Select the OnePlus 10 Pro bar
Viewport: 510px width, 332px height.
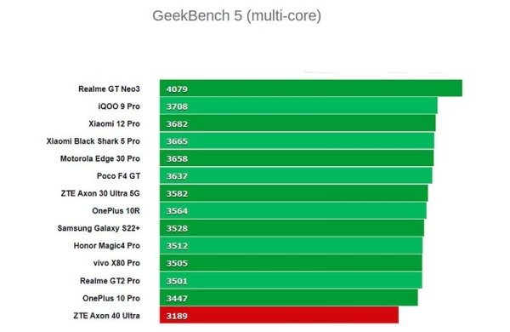[288, 297]
